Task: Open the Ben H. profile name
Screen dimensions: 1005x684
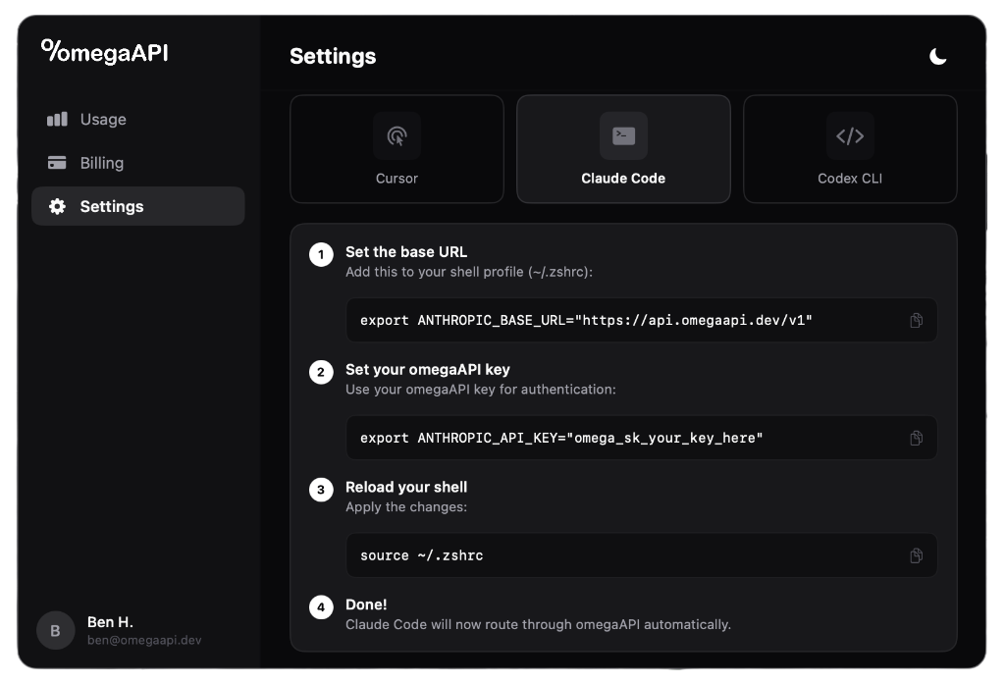Action: 110,622
